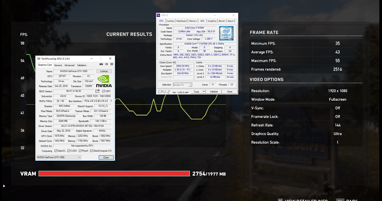Image resolution: width=382 pixels, height=201 pixels.
Task: Click the Frames rendered value 2516
Action: [338, 69]
